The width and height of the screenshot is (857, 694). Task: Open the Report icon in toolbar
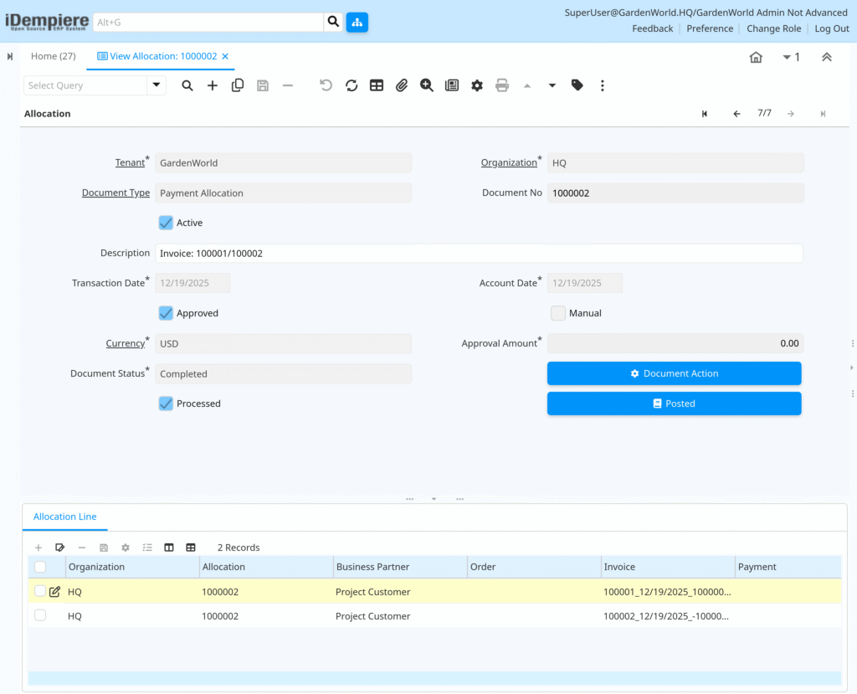pos(452,85)
